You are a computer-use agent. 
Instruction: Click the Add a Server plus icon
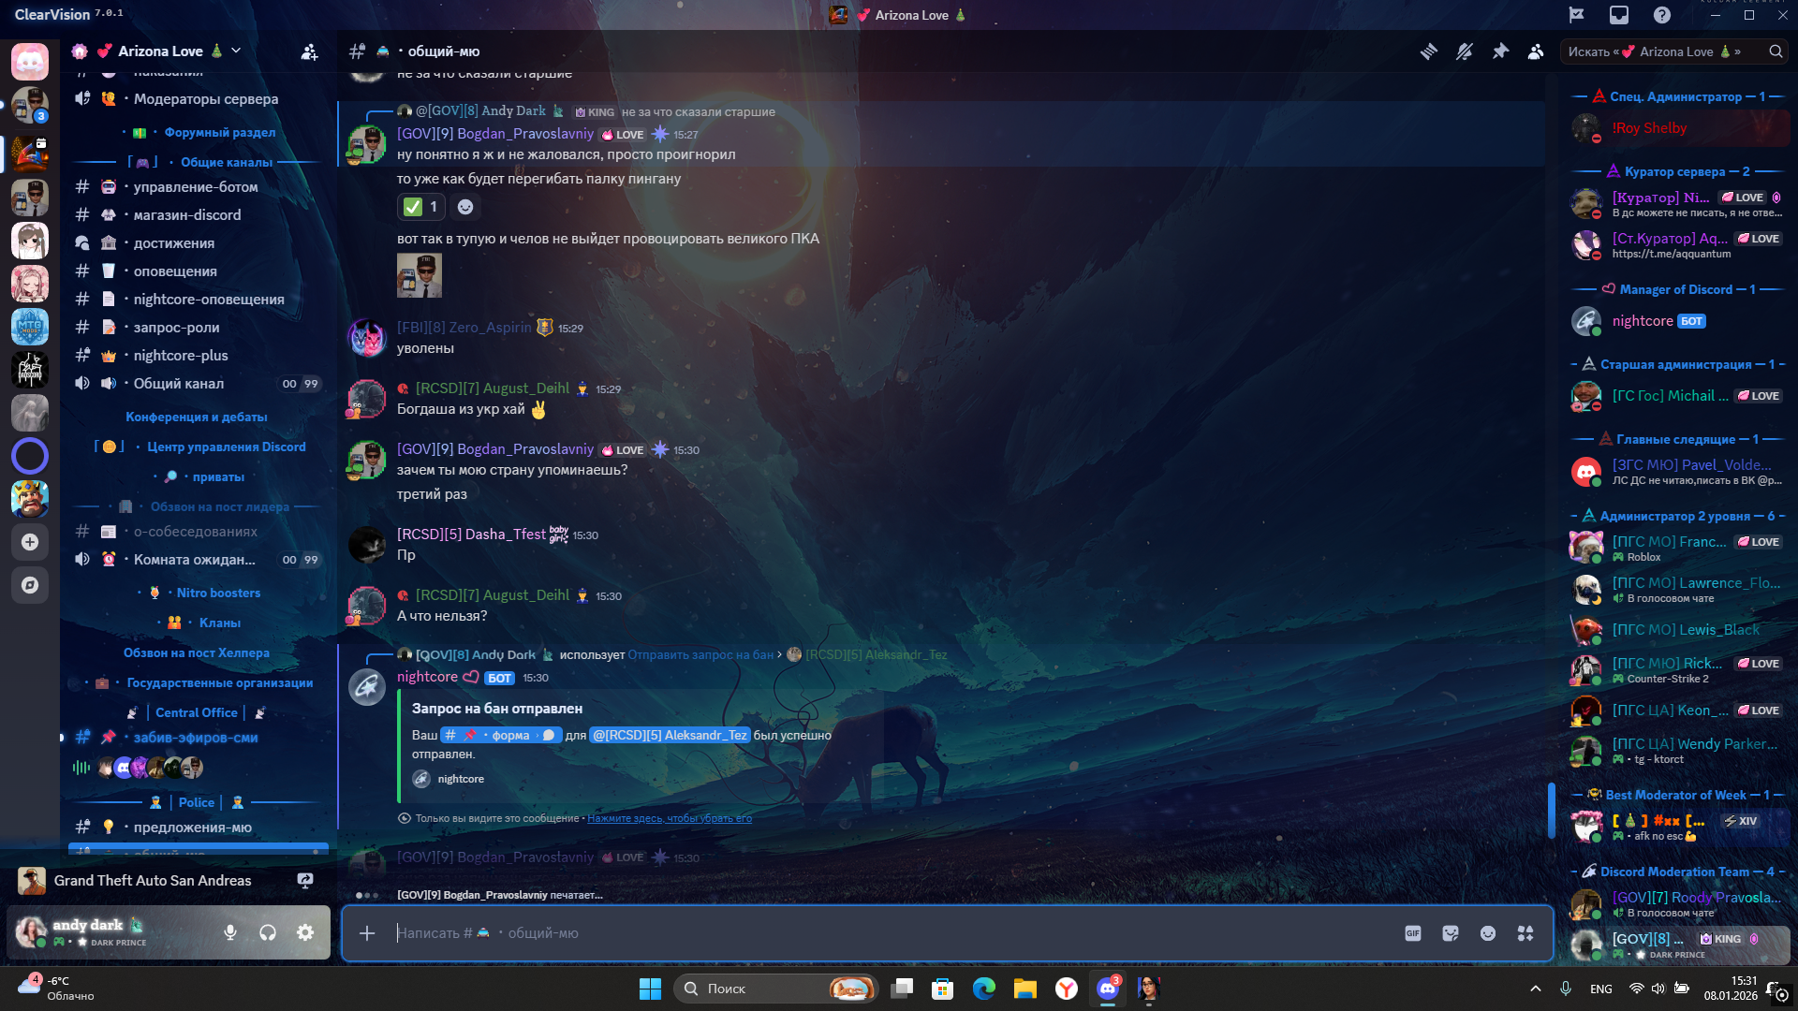(30, 542)
